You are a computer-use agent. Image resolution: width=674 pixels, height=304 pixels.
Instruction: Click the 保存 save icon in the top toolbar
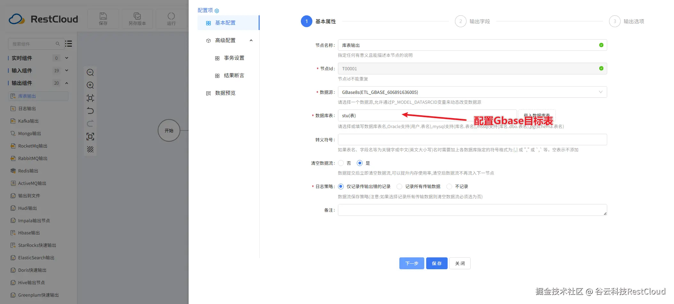tap(103, 19)
